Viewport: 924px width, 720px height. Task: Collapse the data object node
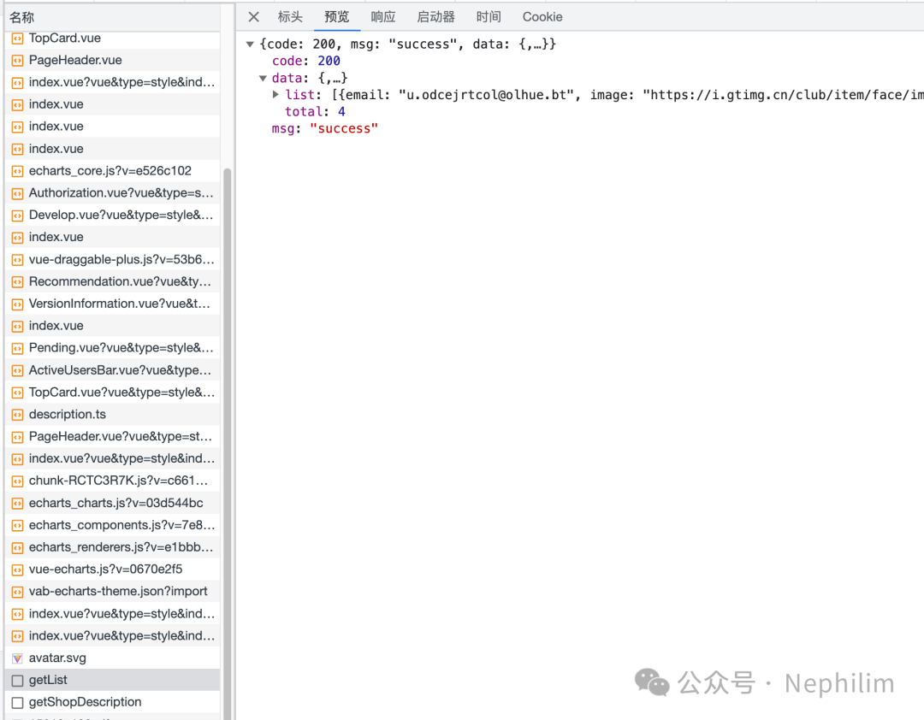[x=263, y=78]
